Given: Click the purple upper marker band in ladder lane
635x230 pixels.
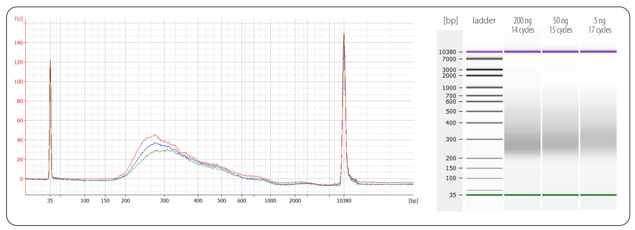Looking at the screenshot, I should pyautogui.click(x=484, y=52).
